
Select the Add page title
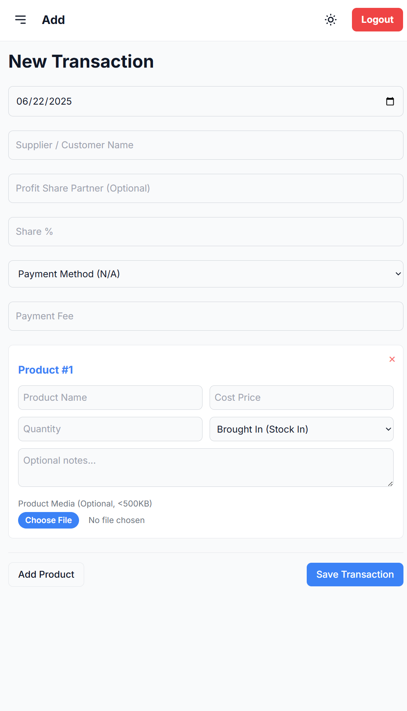(x=53, y=20)
